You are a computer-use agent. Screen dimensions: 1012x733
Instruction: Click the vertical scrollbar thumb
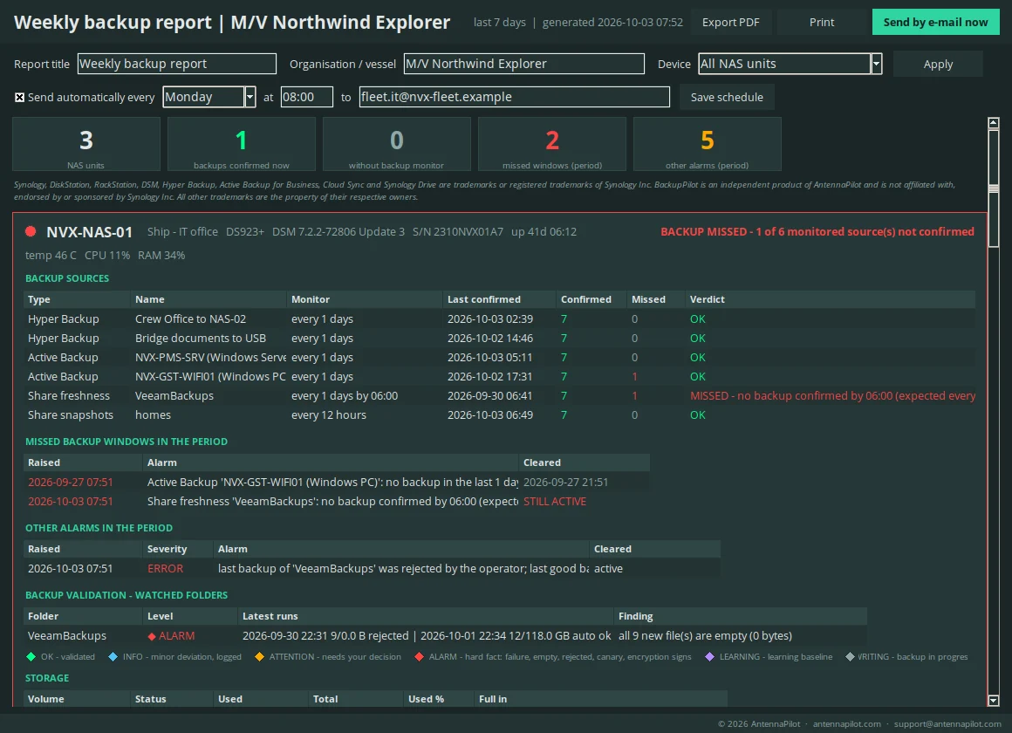tap(994, 188)
